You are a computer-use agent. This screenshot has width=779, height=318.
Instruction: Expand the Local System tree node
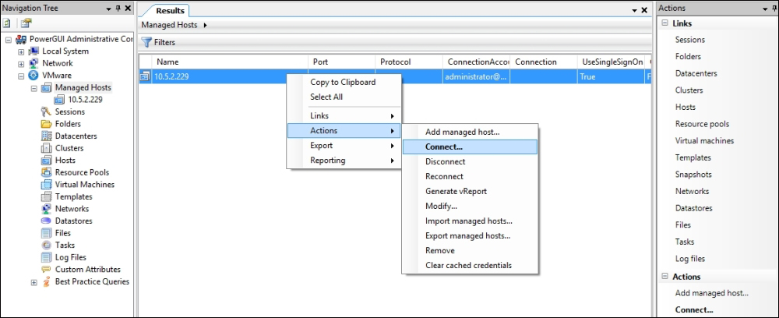21,51
